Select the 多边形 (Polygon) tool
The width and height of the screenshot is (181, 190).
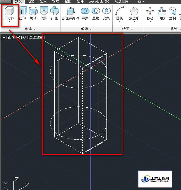click(134, 13)
